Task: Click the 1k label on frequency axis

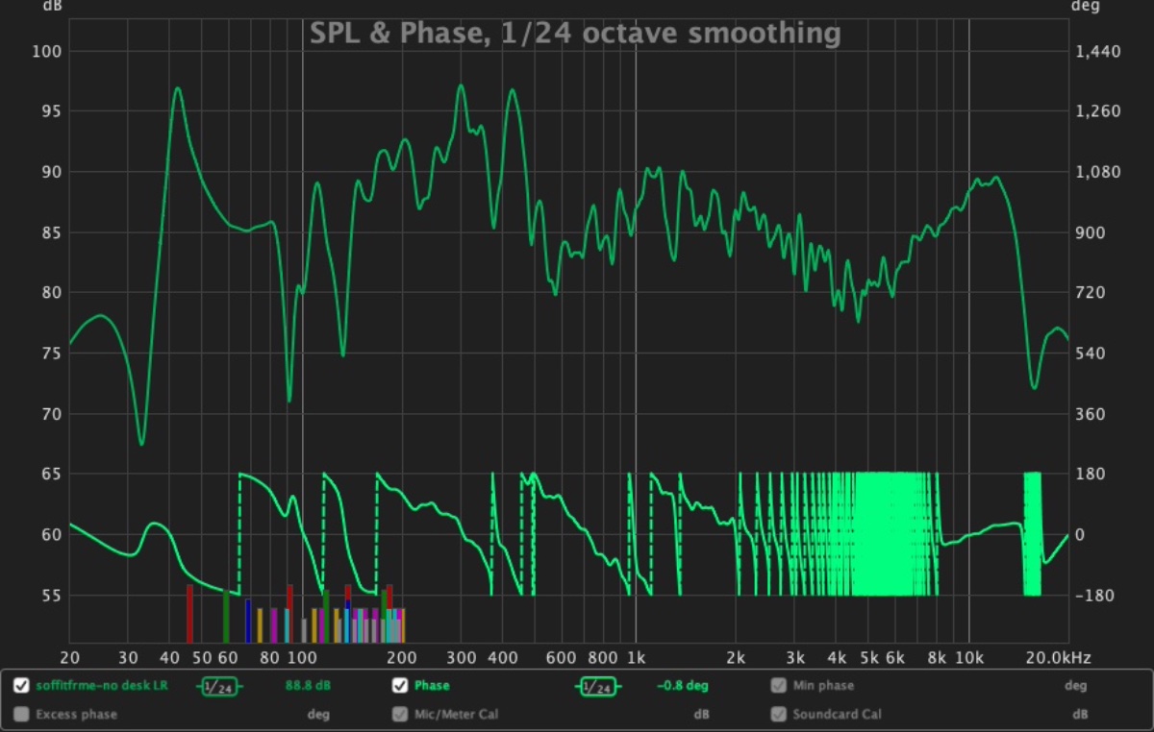Action: pos(635,658)
